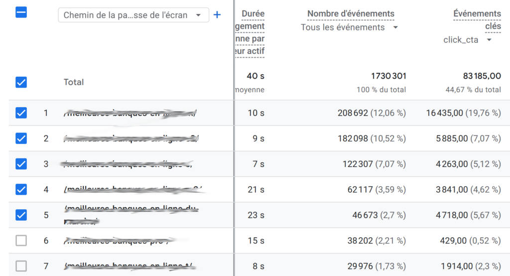Open the page path link in row 5

131,215
